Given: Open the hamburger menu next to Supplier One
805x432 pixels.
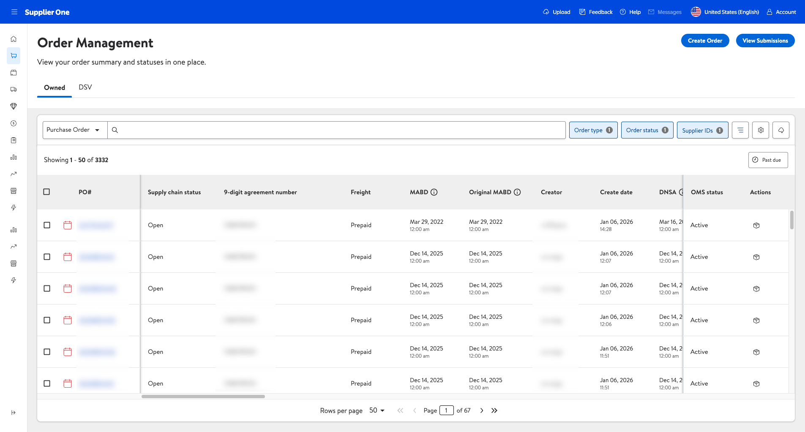Looking at the screenshot, I should (x=14, y=12).
